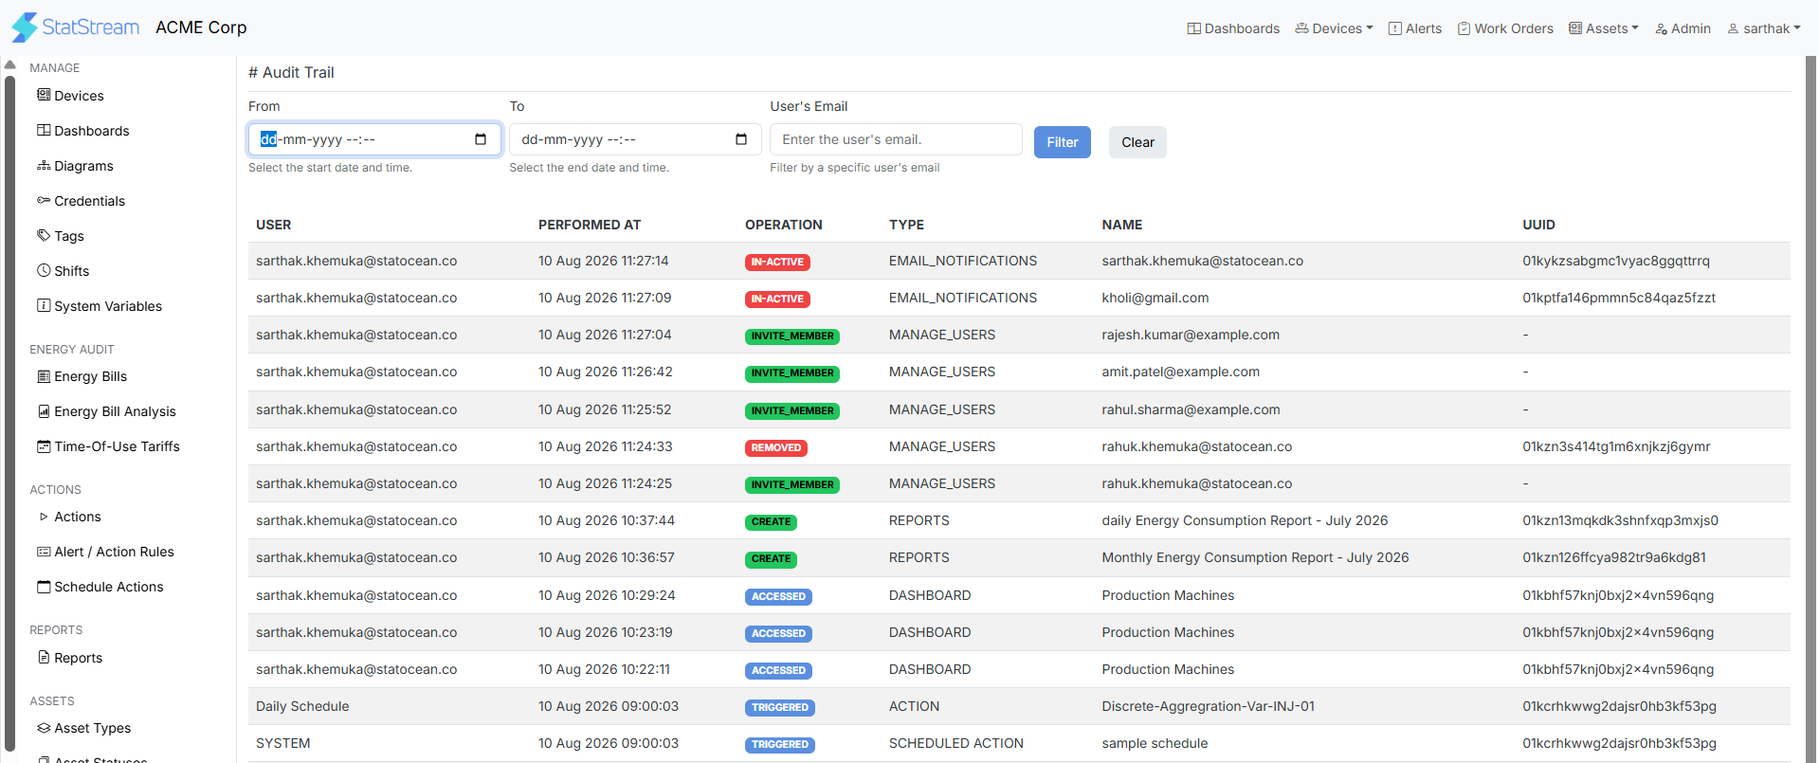Click the PERFORMED AT column header
Viewport: 1819px width, 763px height.
click(590, 225)
